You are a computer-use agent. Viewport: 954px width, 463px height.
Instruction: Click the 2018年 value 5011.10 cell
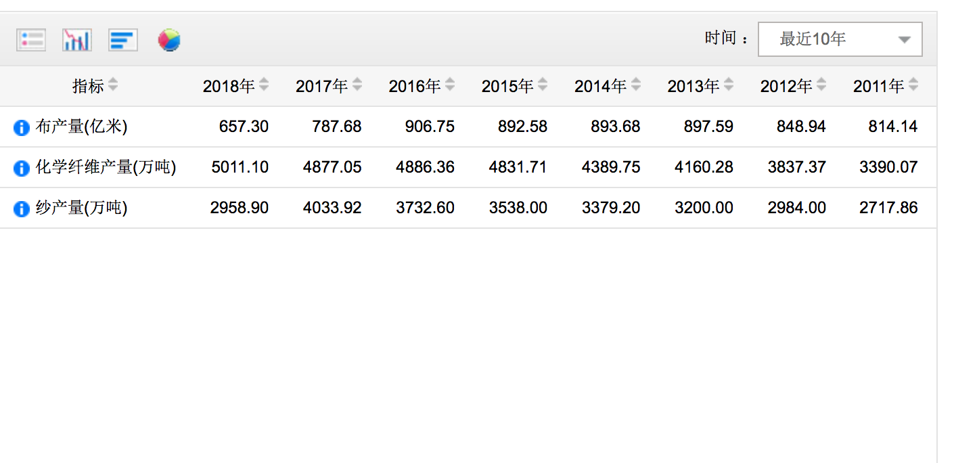240,167
